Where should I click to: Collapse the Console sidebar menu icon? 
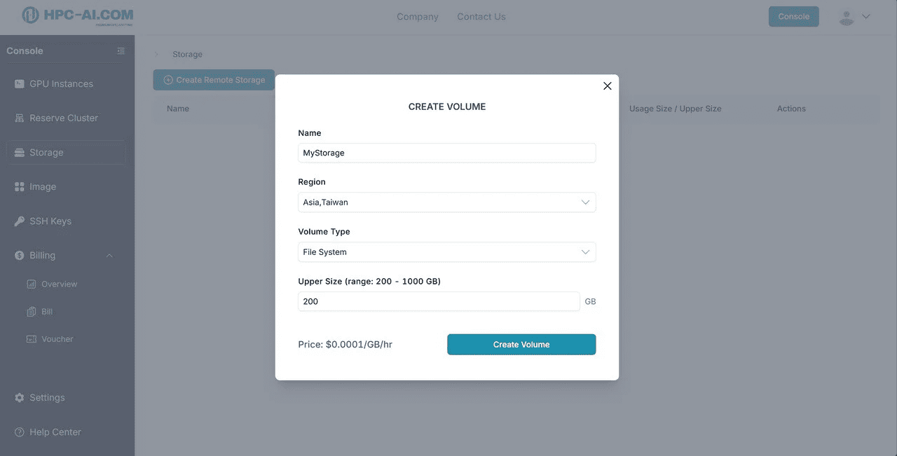[x=121, y=51]
